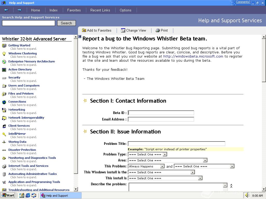Click the Storing Data icon
Viewport: 266px width, 199px height.
click(4, 142)
